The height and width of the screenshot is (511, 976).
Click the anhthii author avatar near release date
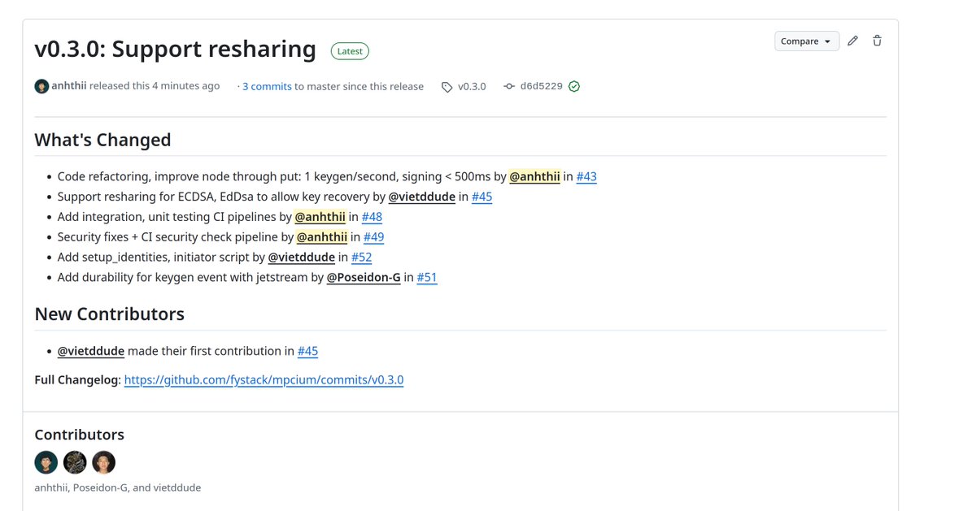click(x=41, y=86)
